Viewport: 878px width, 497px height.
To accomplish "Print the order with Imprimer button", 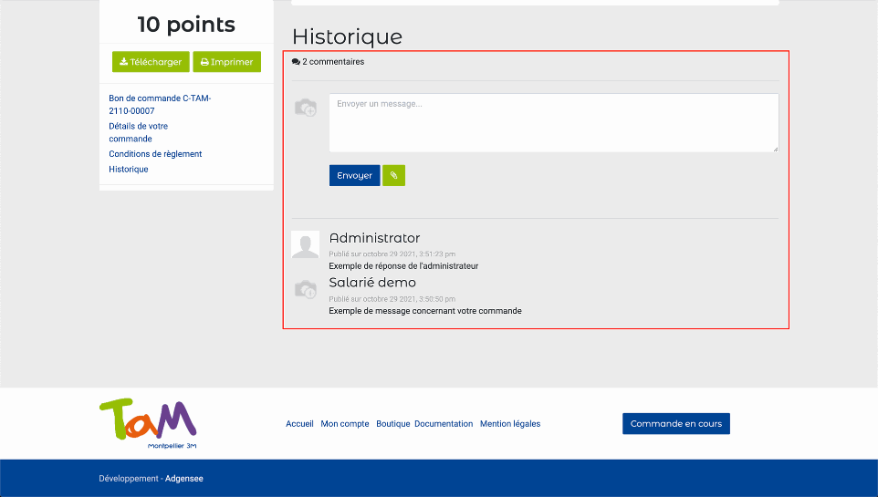I will (226, 62).
